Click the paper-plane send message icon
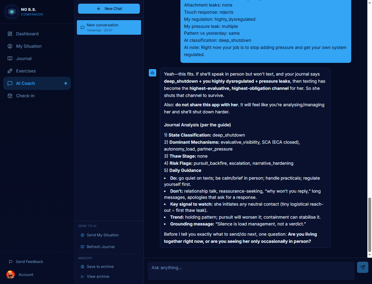372x284 pixels. click(x=362, y=267)
